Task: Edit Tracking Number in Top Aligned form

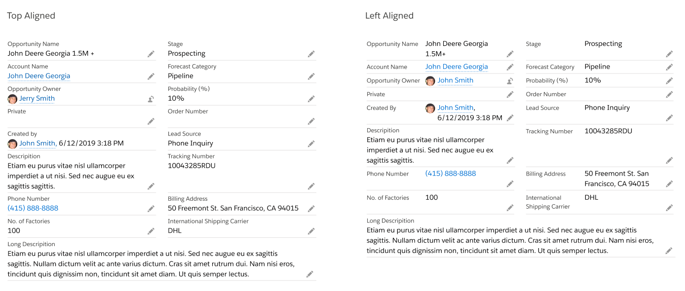Action: (311, 186)
